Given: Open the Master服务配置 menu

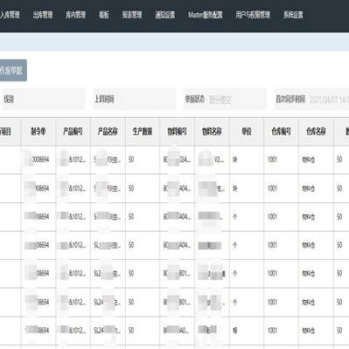Looking at the screenshot, I should 205,15.
